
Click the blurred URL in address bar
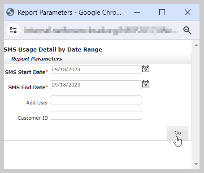(100, 30)
